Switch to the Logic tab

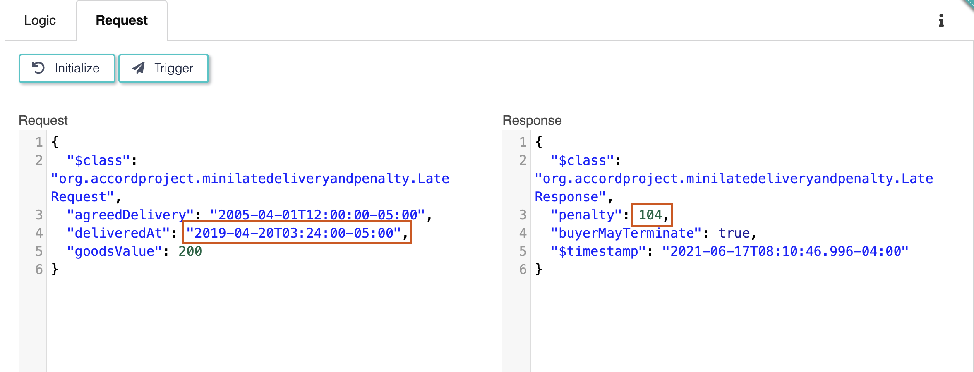click(x=40, y=20)
